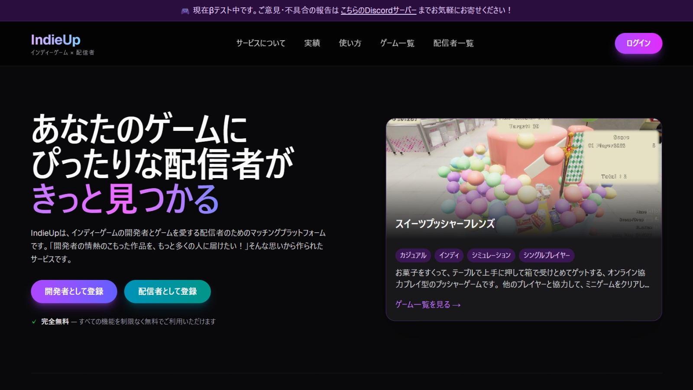This screenshot has height=390, width=693.
Task: Follow the ゲーム一覧を見る link
Action: tap(423, 305)
